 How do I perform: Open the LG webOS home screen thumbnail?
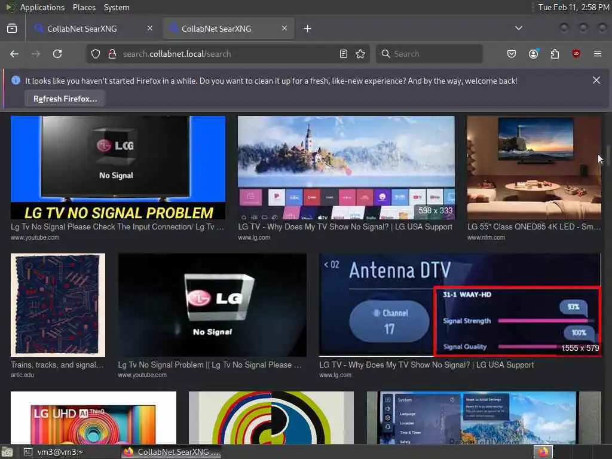(346, 167)
